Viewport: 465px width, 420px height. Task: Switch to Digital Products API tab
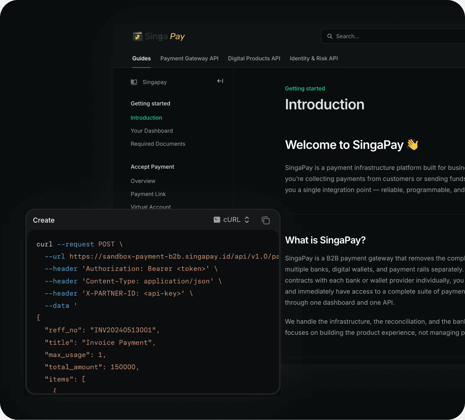[254, 58]
